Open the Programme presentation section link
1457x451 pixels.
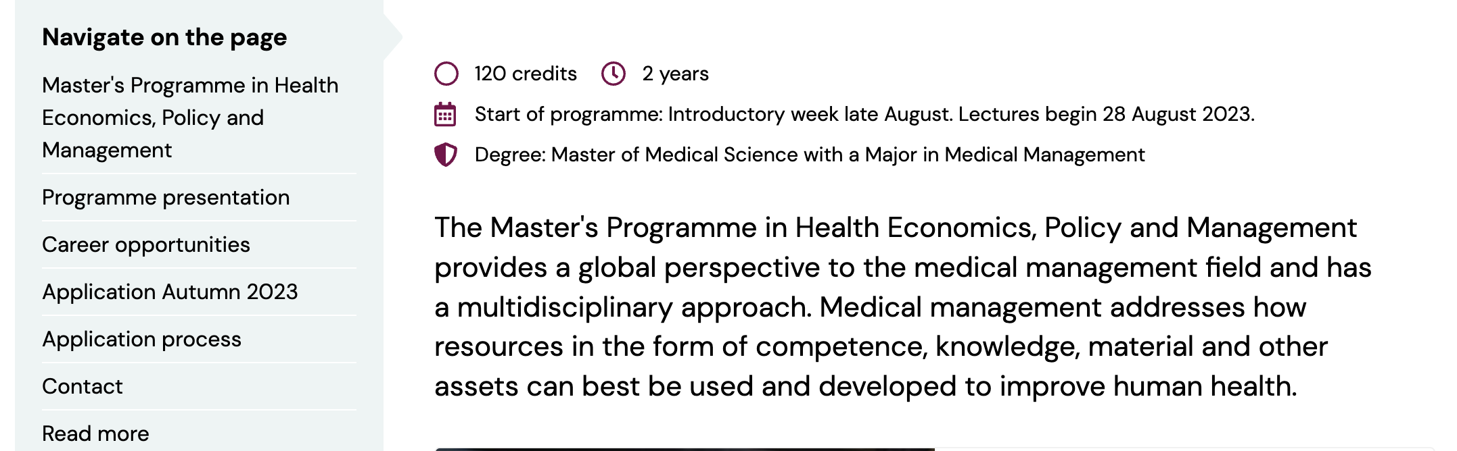coord(166,197)
